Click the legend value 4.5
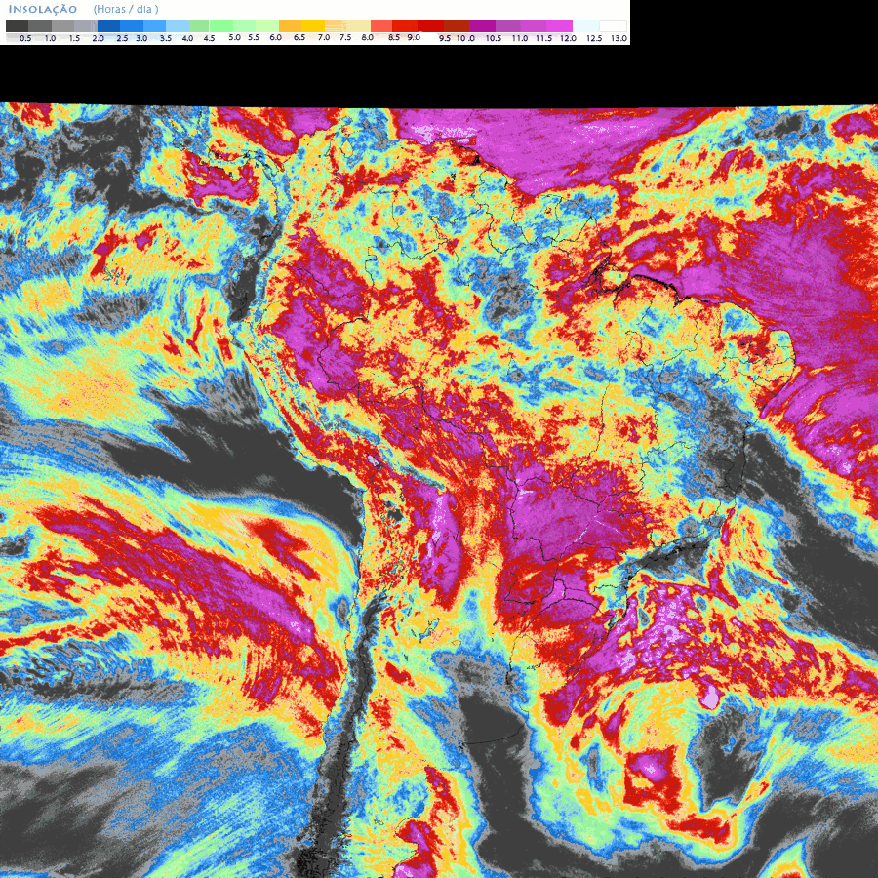 pyautogui.click(x=209, y=39)
